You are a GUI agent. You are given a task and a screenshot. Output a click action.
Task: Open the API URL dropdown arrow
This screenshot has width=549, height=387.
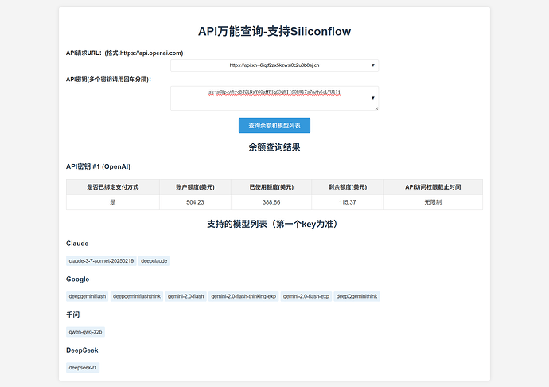coord(372,65)
